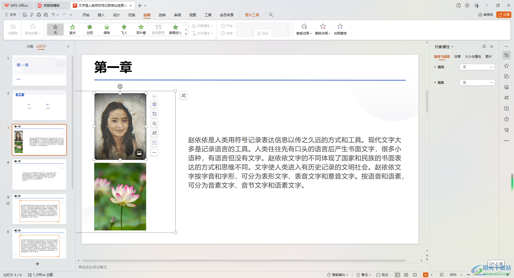The width and height of the screenshot is (514, 278).
Task: Apply the 盒状 animation effect
Action: coord(73,29)
